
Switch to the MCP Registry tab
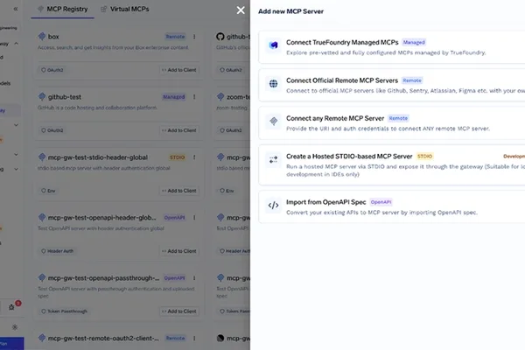coord(63,9)
